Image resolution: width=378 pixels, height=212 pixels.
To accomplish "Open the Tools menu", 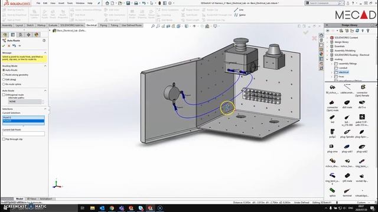I will [x=70, y=3].
